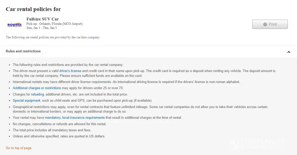Click the Orlando MCO Airport pick-up text

tap(54, 24)
